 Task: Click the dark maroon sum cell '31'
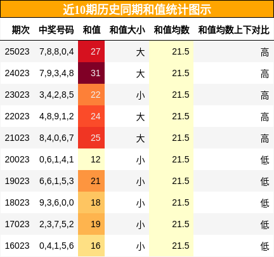91,73
